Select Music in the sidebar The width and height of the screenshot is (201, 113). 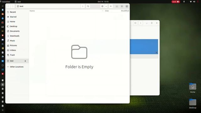click(17, 40)
